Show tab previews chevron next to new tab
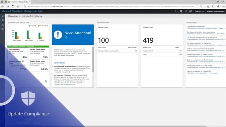Image resolution: width=226 pixels, height=127 pixels. click(37, 2)
